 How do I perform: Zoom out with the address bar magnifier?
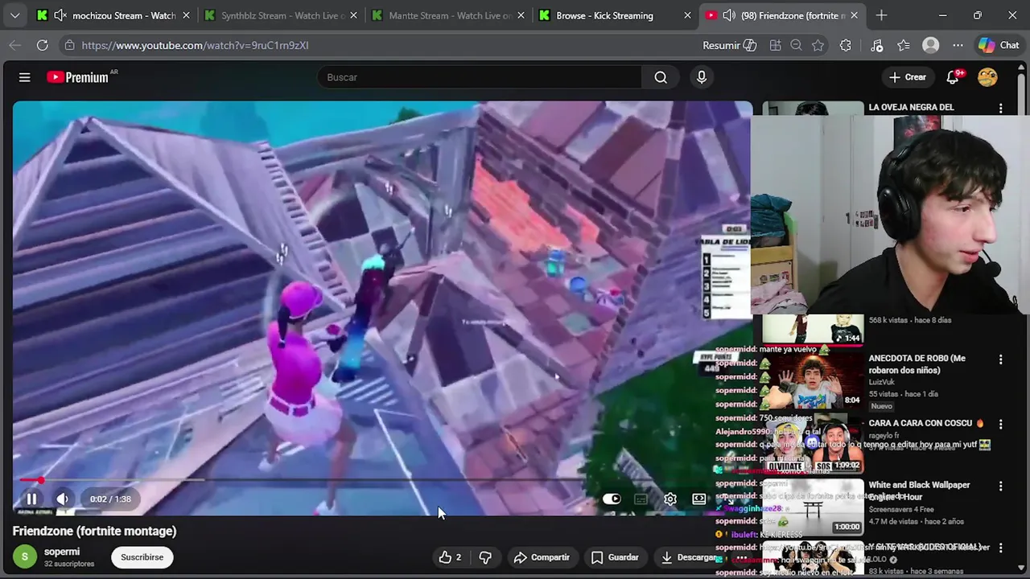pos(796,45)
